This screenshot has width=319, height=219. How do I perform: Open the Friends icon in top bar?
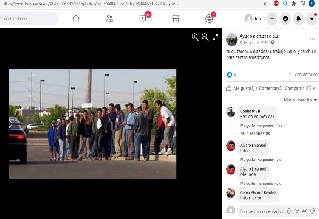point(109,19)
